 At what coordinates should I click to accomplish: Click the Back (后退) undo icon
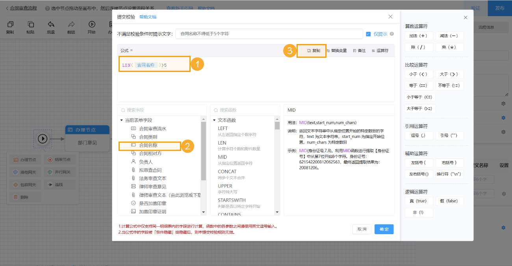pyautogui.click(x=51, y=27)
